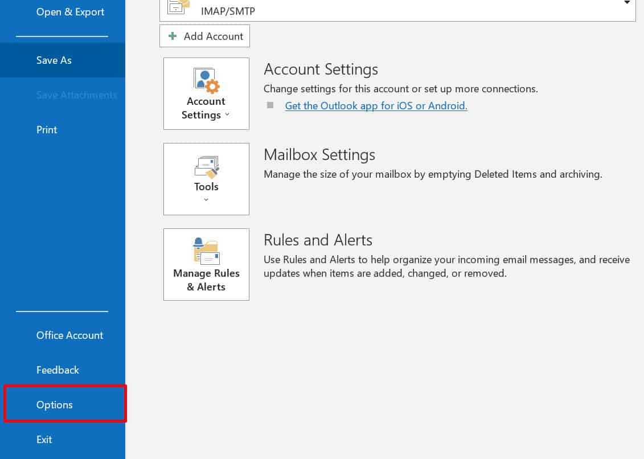Click the text 'Manage the size of your mailbox'
The image size is (644, 459).
coord(338,175)
